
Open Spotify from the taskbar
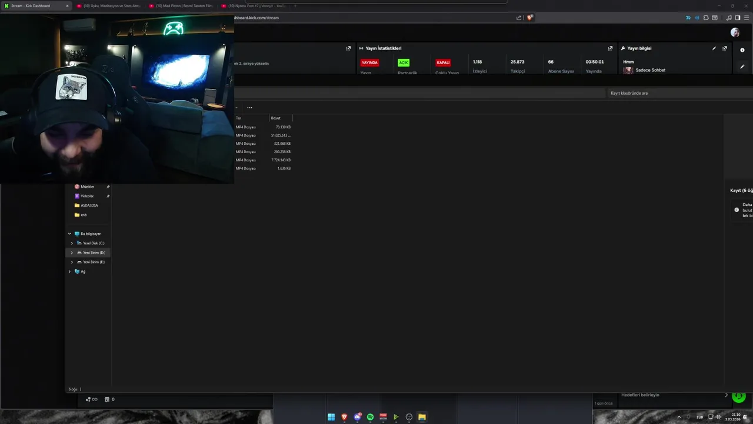[x=370, y=417]
